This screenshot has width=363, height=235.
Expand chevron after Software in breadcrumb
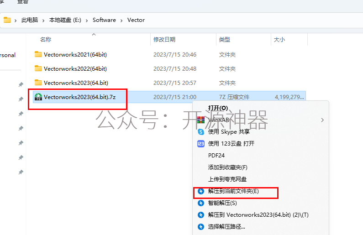coord(121,21)
